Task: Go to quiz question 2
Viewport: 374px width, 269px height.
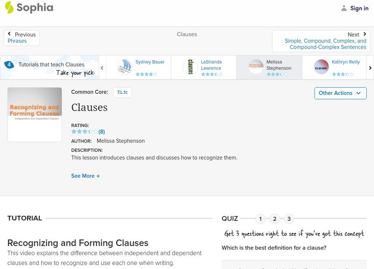Action: [275, 219]
